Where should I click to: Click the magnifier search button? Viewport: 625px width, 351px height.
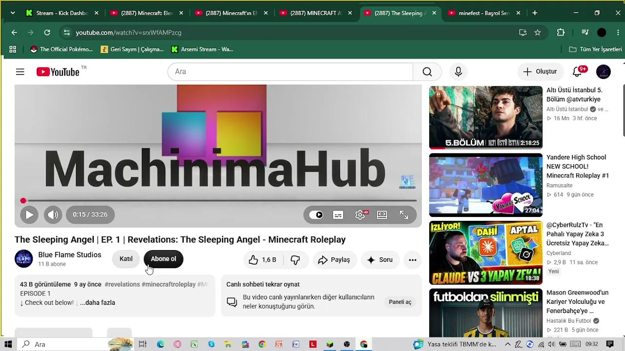point(427,72)
